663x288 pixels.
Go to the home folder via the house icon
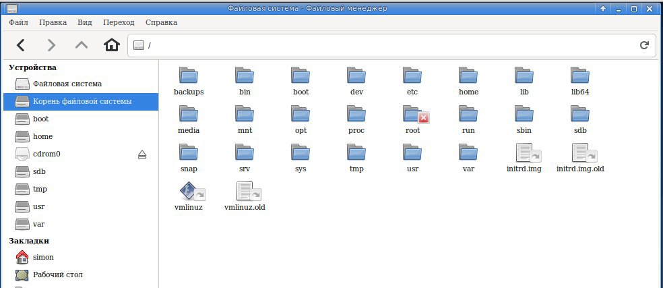point(112,45)
